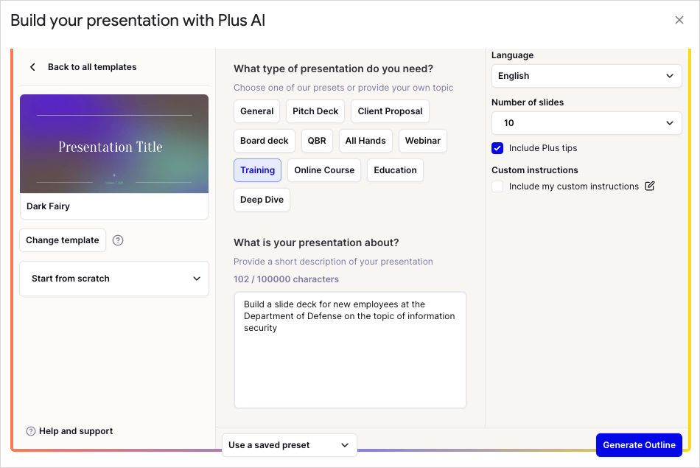Click the 102 / 100000 characters counter
Screen dimensions: 700x468
coord(286,279)
